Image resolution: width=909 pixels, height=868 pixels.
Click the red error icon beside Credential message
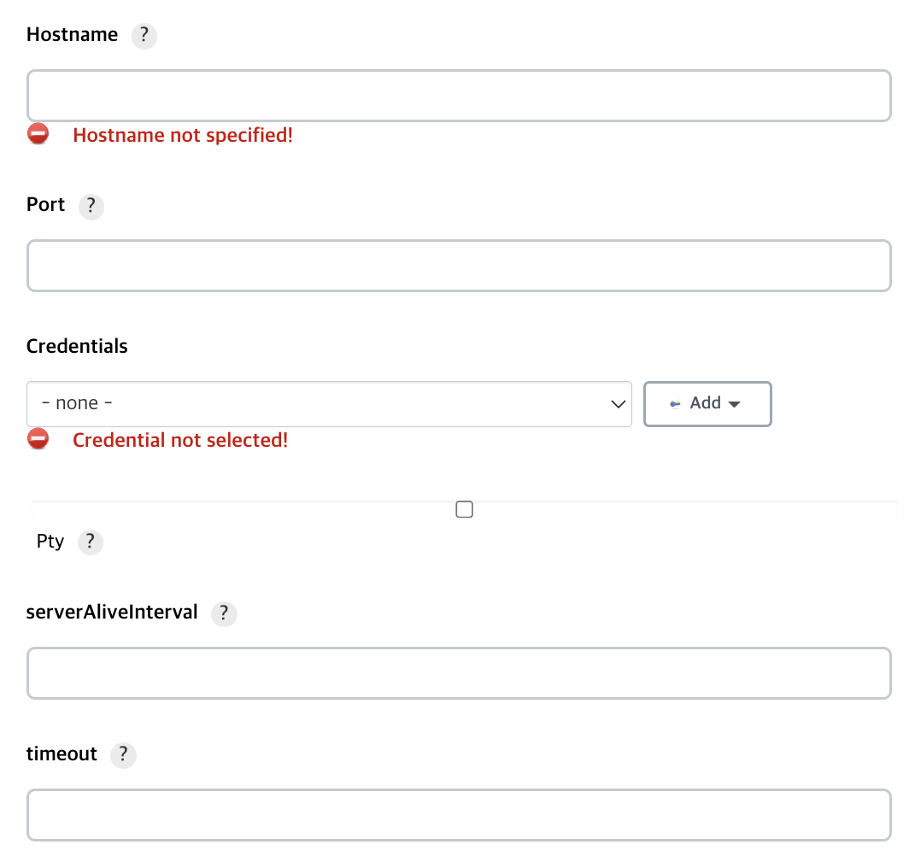pyautogui.click(x=38, y=439)
